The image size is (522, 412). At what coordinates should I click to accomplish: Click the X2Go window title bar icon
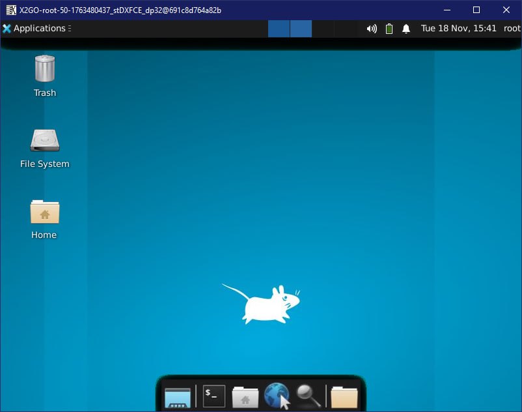pyautogui.click(x=10, y=10)
